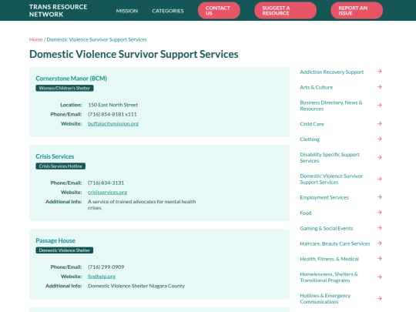Visit crisisservices.org website link
The image size is (416, 312).
(x=107, y=192)
